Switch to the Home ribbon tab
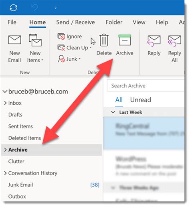The image size is (190, 207). 38,22
